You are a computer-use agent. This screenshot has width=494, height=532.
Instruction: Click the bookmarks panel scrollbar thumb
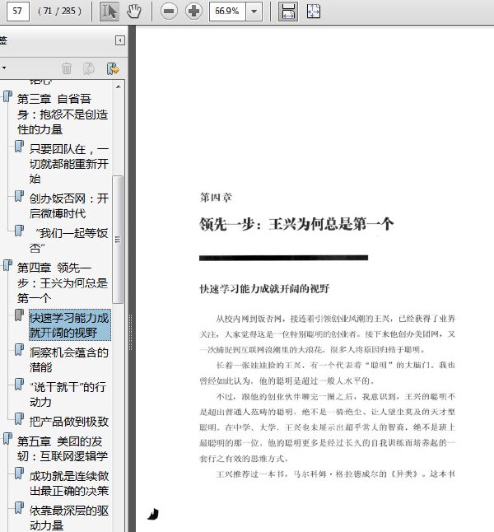118,239
